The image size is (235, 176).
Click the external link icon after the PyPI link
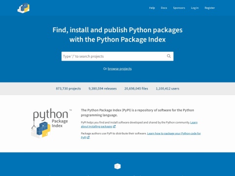pyautogui.click(x=88, y=137)
